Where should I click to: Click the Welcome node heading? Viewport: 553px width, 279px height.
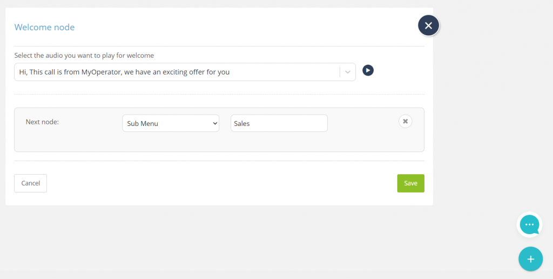click(x=44, y=27)
